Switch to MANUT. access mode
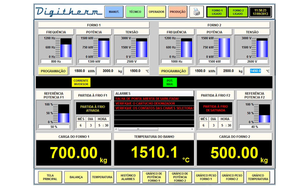Viewport: 303px width, 189px height. pyautogui.click(x=114, y=12)
